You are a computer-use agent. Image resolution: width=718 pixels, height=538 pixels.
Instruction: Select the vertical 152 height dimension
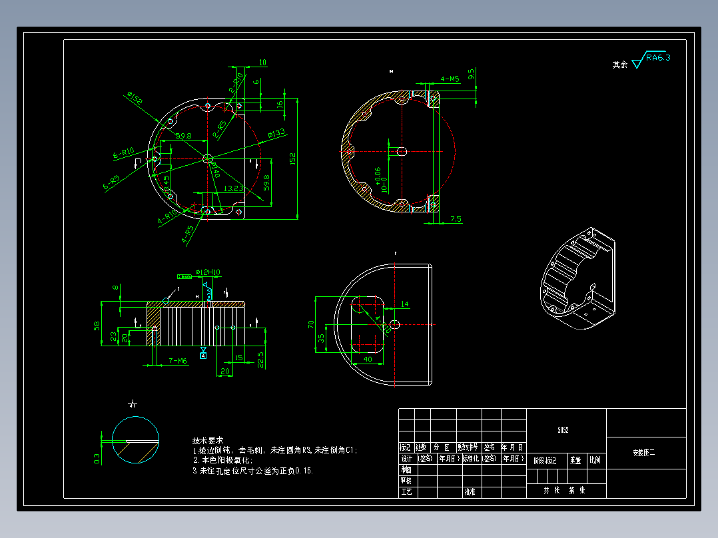tap(292, 159)
